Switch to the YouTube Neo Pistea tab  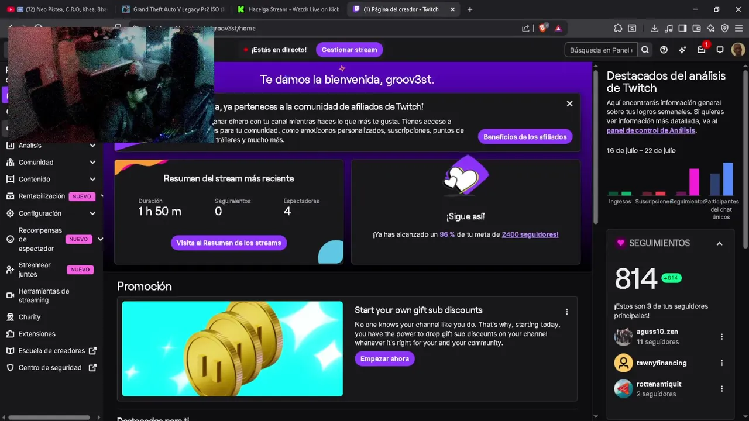click(x=57, y=9)
